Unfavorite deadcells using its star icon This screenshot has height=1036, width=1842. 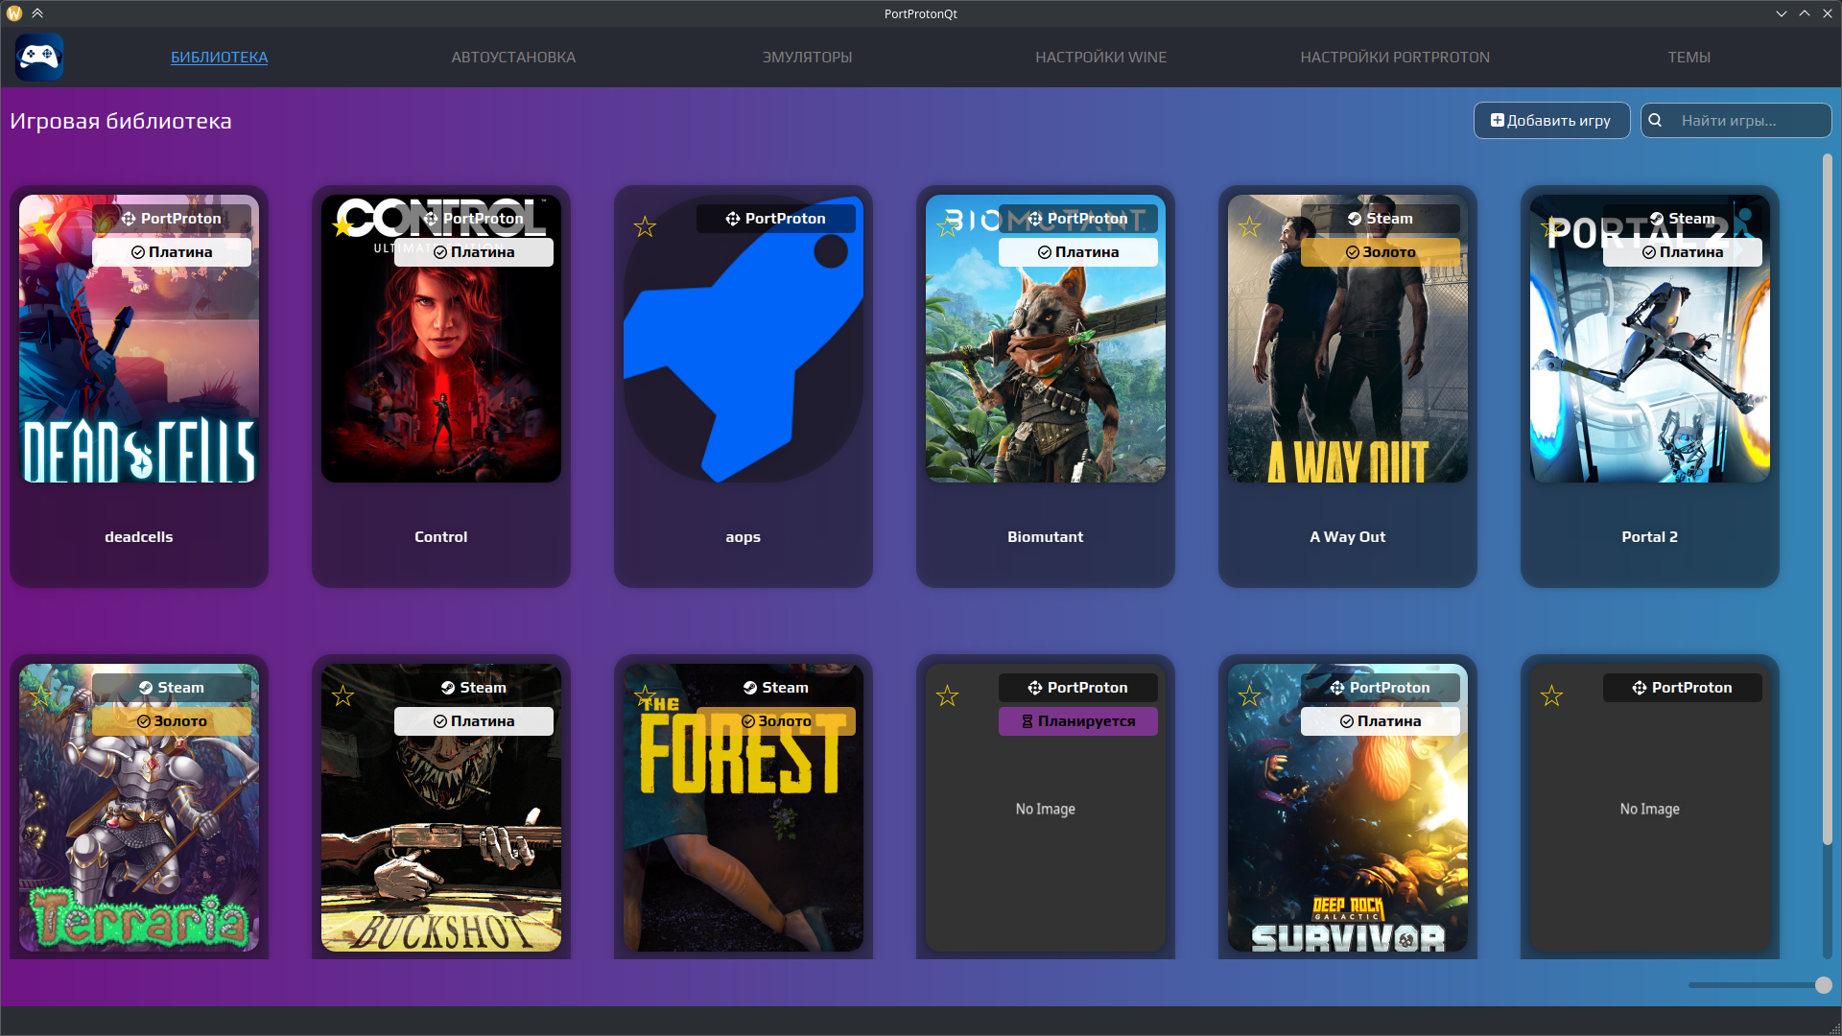click(x=40, y=227)
